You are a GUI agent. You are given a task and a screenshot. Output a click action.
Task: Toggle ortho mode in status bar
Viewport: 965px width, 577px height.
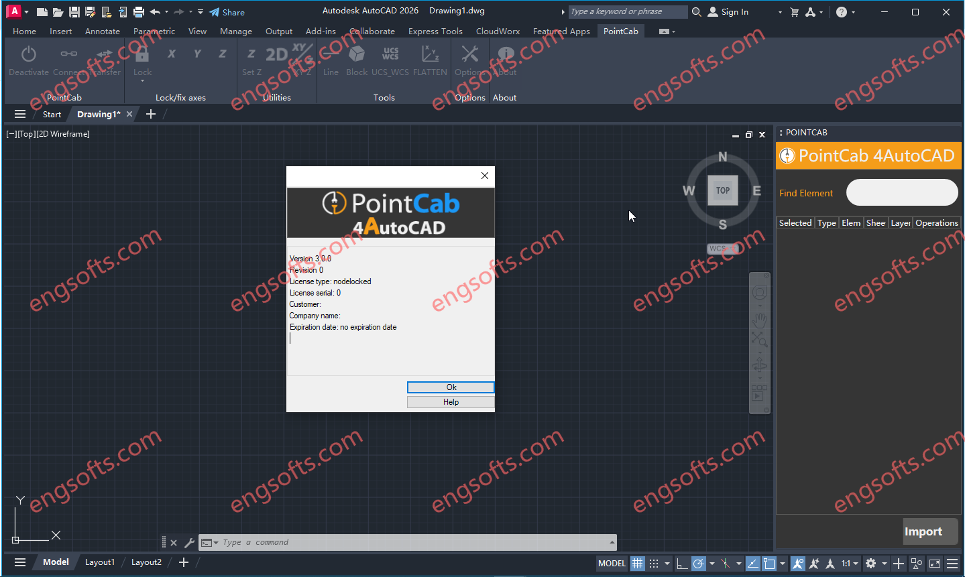(682, 564)
